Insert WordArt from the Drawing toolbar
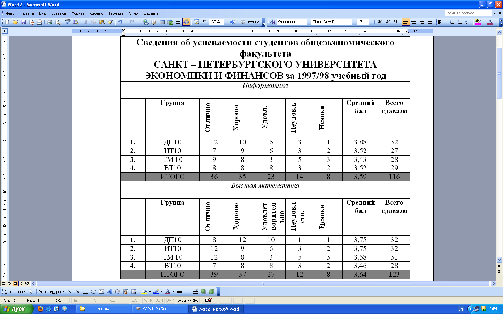This screenshot has width=503, height=314. click(x=109, y=292)
